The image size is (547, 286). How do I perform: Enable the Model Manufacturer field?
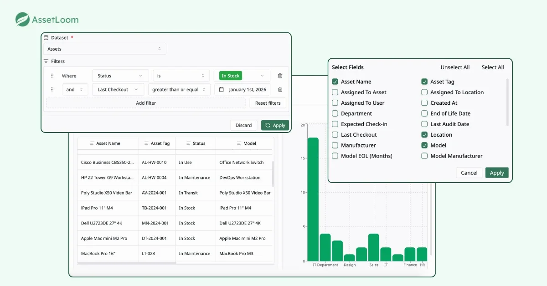tap(424, 156)
